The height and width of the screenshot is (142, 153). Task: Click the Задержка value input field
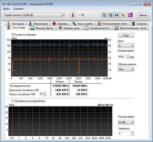tap(124, 134)
